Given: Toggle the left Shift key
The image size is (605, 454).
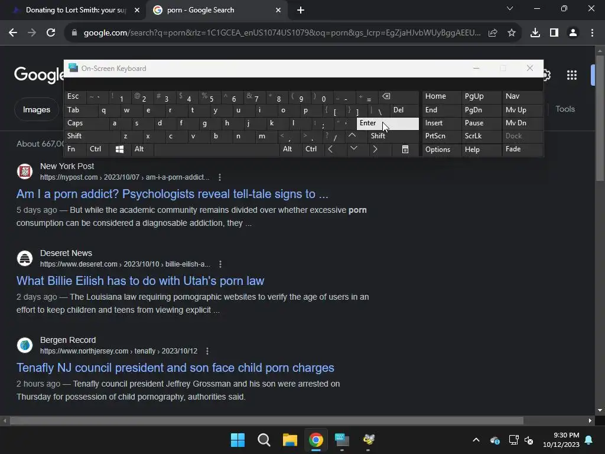Looking at the screenshot, I should pos(92,136).
